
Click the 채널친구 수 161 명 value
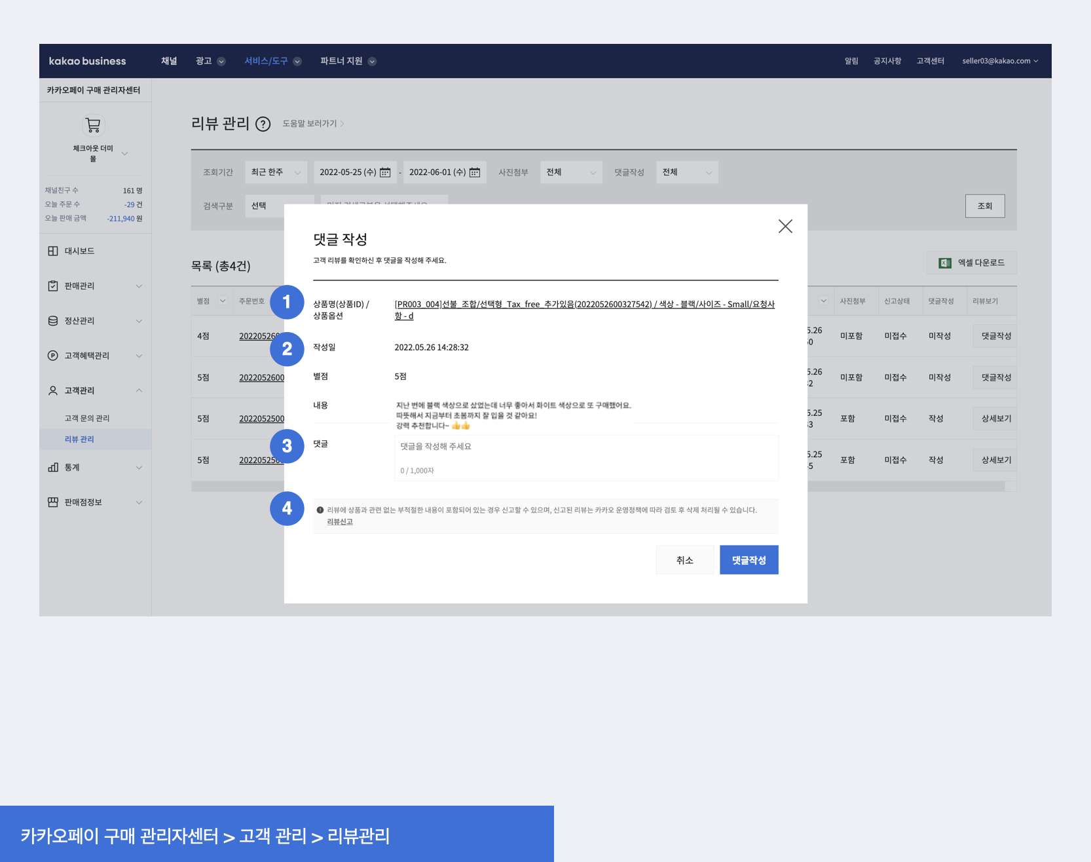pos(132,191)
